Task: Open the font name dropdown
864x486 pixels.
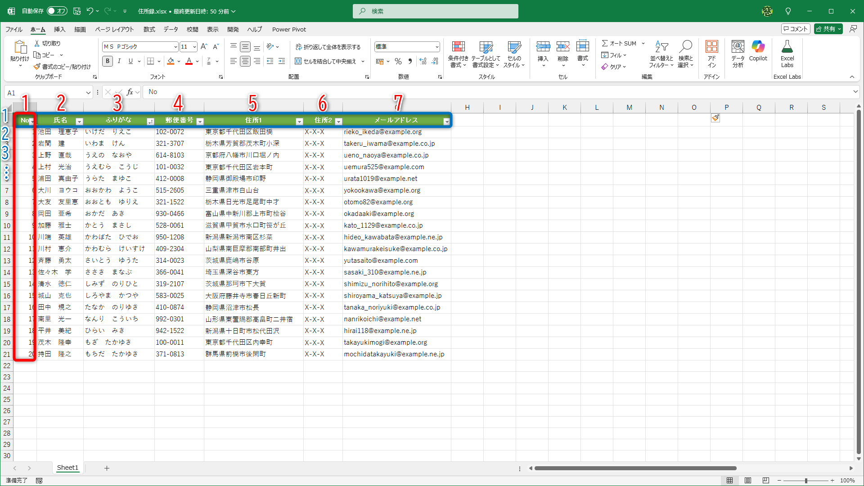Action: 175,47
